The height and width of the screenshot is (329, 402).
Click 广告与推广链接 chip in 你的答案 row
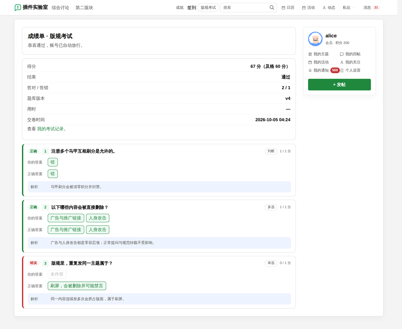click(x=66, y=218)
